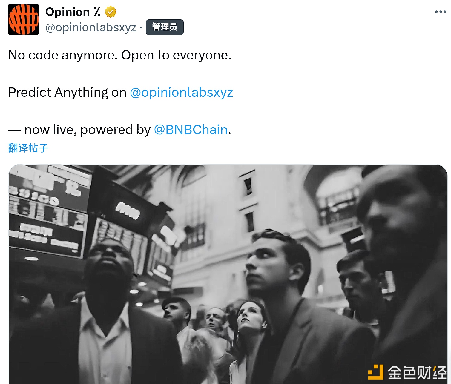
Task: Open the @opinionlabsxyz mention in the post body
Action: pyautogui.click(x=181, y=92)
